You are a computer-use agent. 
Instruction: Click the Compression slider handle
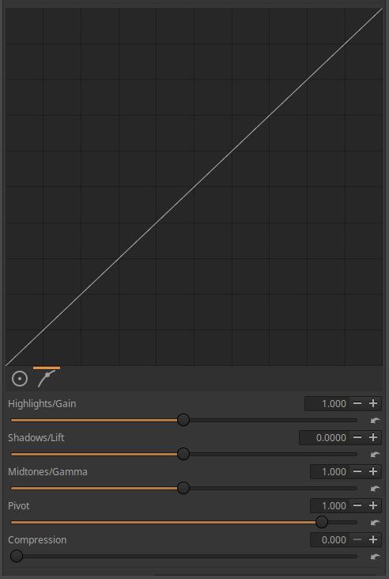click(17, 556)
